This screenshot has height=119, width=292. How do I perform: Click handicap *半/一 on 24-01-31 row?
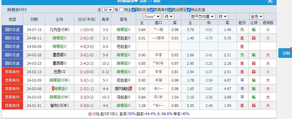158,105
